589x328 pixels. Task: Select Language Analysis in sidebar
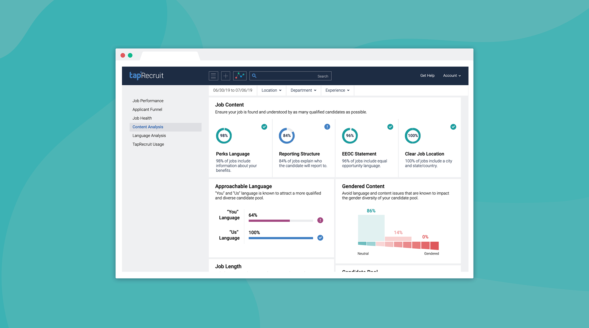(x=149, y=135)
